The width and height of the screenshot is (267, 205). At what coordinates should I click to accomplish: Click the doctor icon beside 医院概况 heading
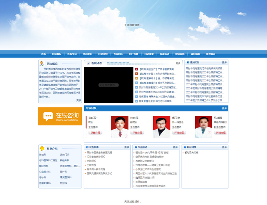pyautogui.click(x=42, y=64)
